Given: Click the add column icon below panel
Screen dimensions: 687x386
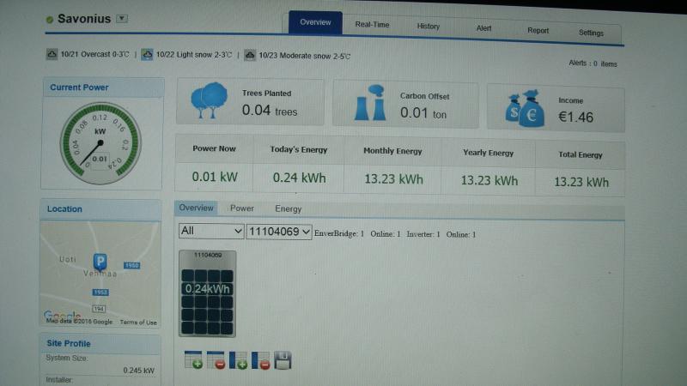Looking at the screenshot, I should click(238, 360).
